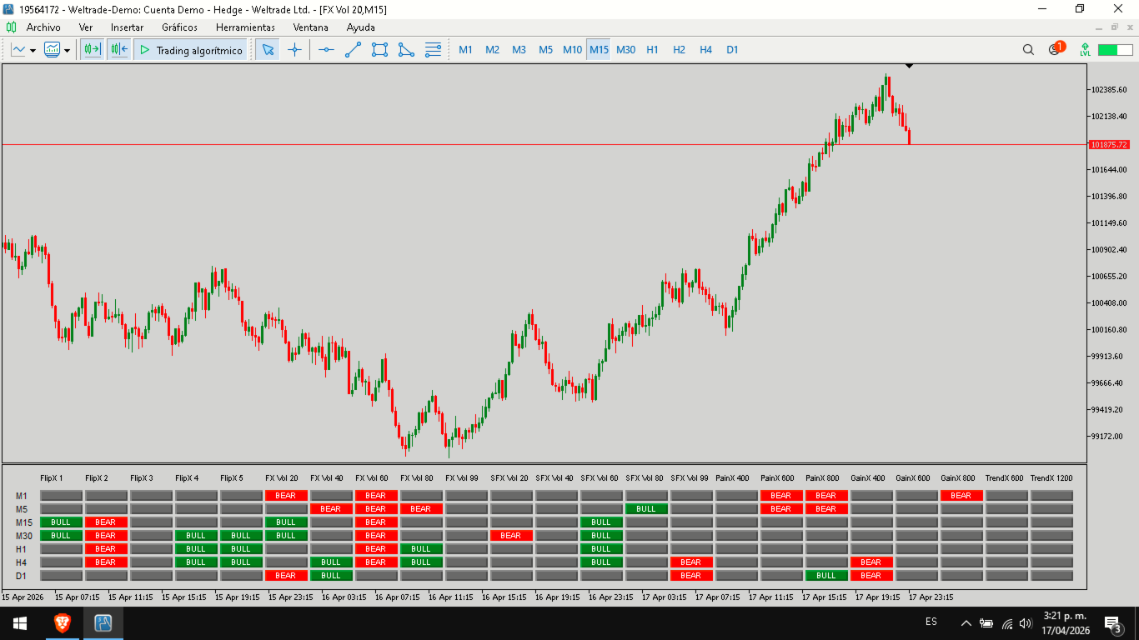Open the Ver menu
Screen dimensions: 1139x640
(x=86, y=27)
